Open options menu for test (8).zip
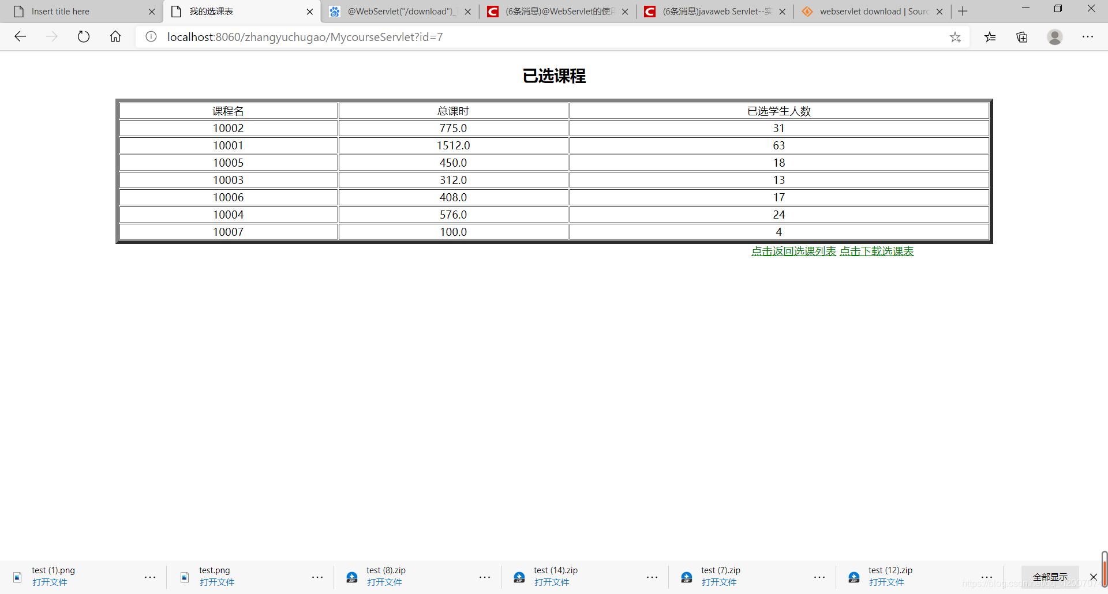 pos(485,577)
